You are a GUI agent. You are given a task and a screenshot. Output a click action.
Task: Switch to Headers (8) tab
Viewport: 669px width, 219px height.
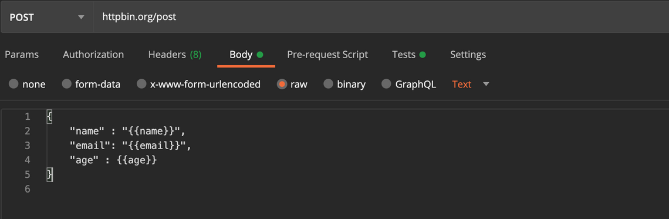[175, 55]
